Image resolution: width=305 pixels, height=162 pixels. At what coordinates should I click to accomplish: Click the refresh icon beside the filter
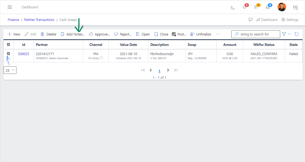[297, 34]
